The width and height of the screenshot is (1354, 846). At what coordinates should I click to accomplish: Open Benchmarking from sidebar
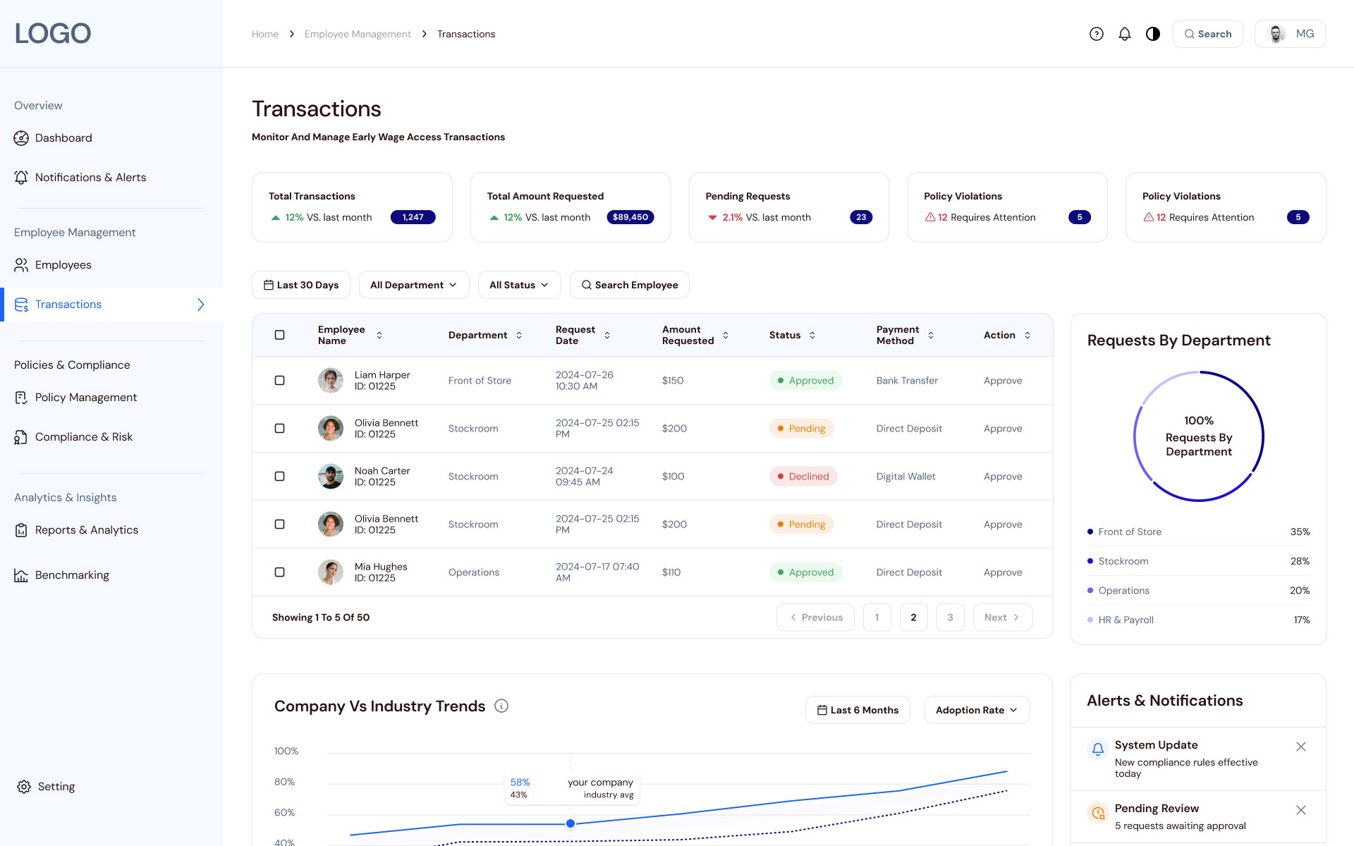coord(72,575)
